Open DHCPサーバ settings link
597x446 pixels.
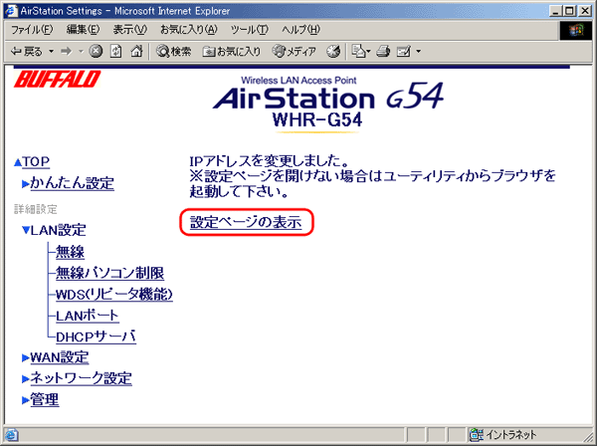(96, 337)
